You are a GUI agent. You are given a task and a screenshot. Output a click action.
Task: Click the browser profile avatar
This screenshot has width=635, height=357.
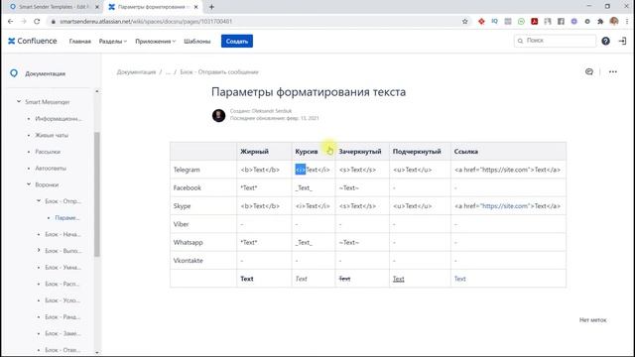(x=614, y=22)
